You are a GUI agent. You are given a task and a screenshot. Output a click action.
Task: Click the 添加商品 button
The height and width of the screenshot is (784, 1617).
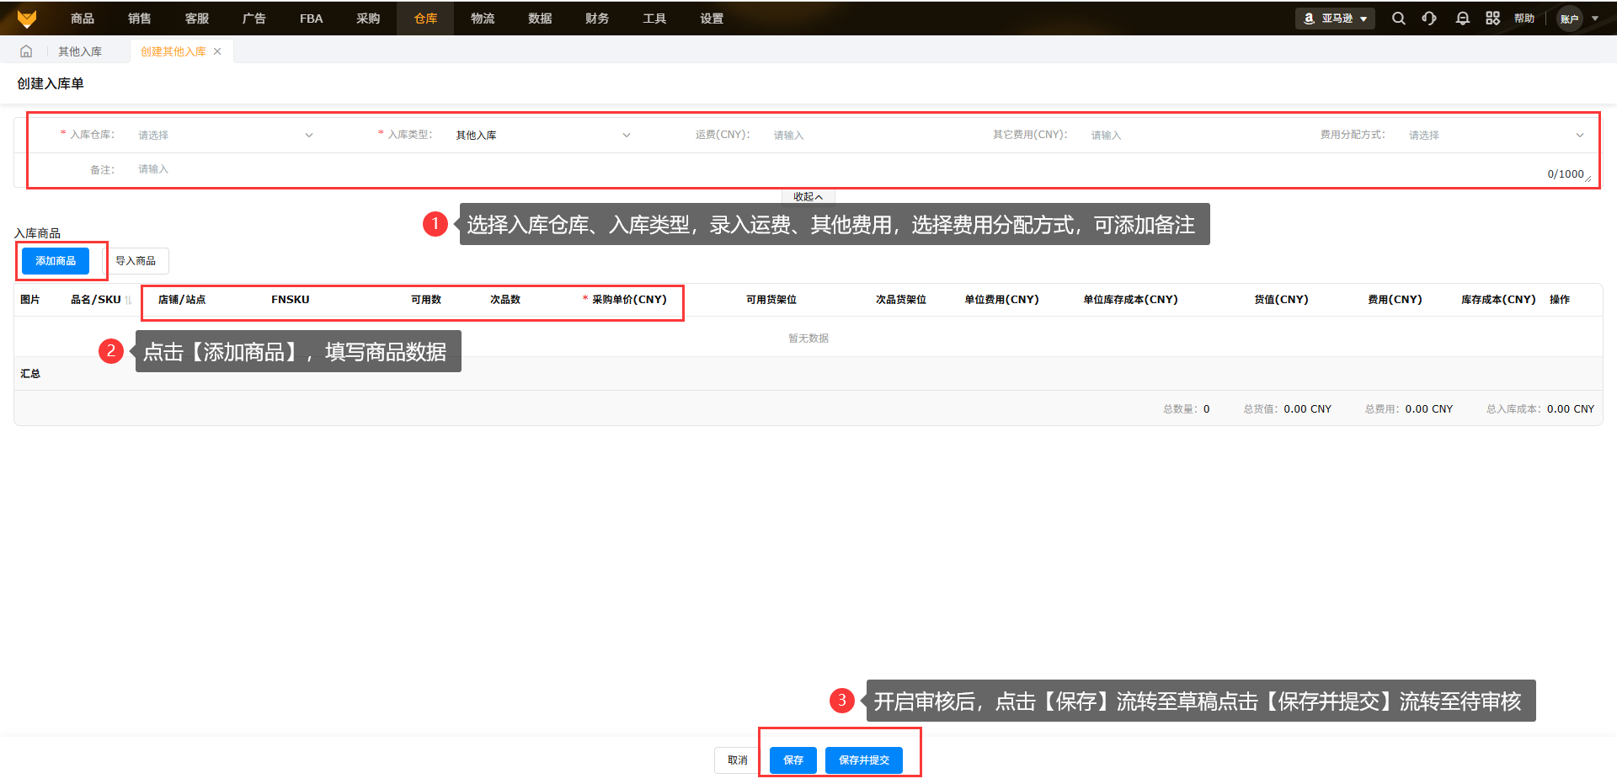click(x=56, y=261)
